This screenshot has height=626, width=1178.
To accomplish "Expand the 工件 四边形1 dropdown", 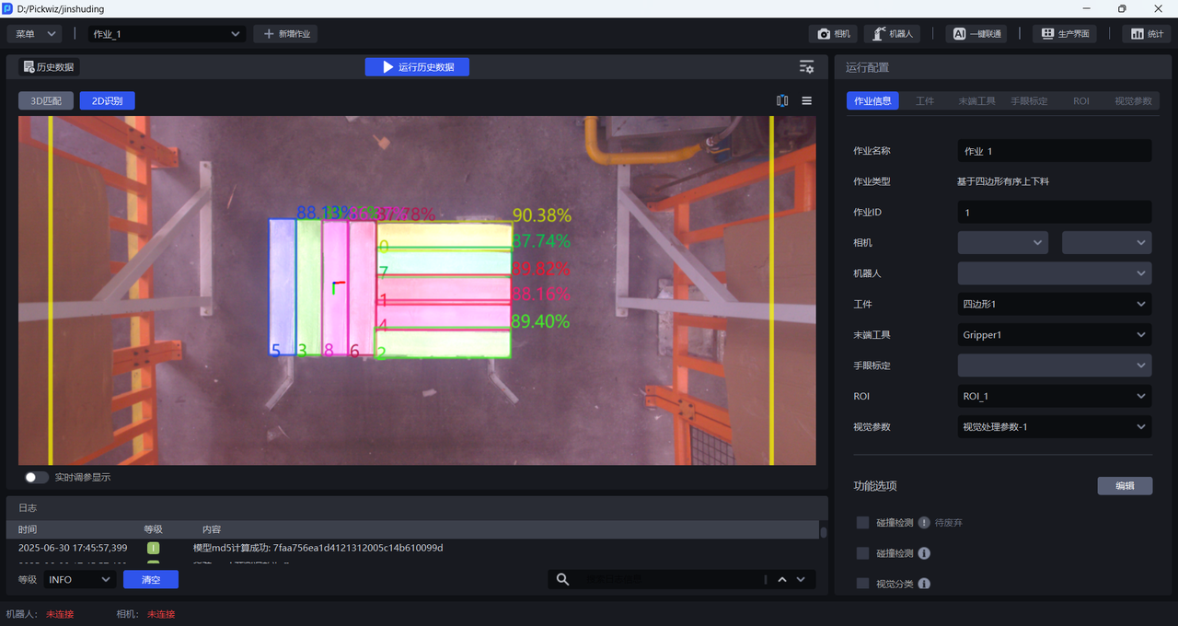I will pos(1054,304).
